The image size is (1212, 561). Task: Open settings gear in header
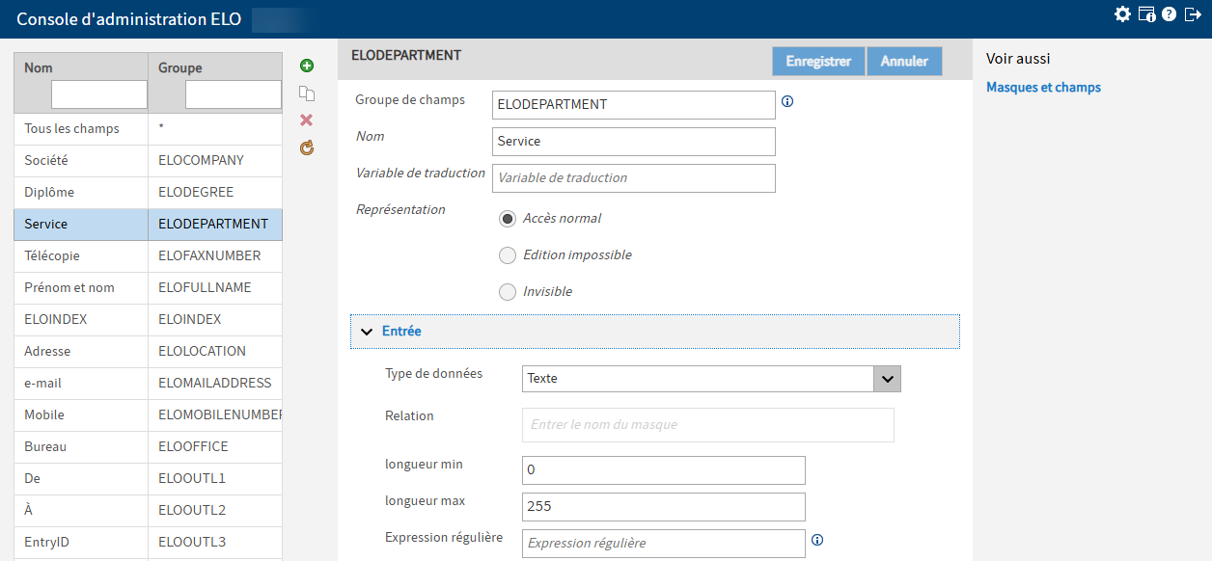click(1122, 14)
